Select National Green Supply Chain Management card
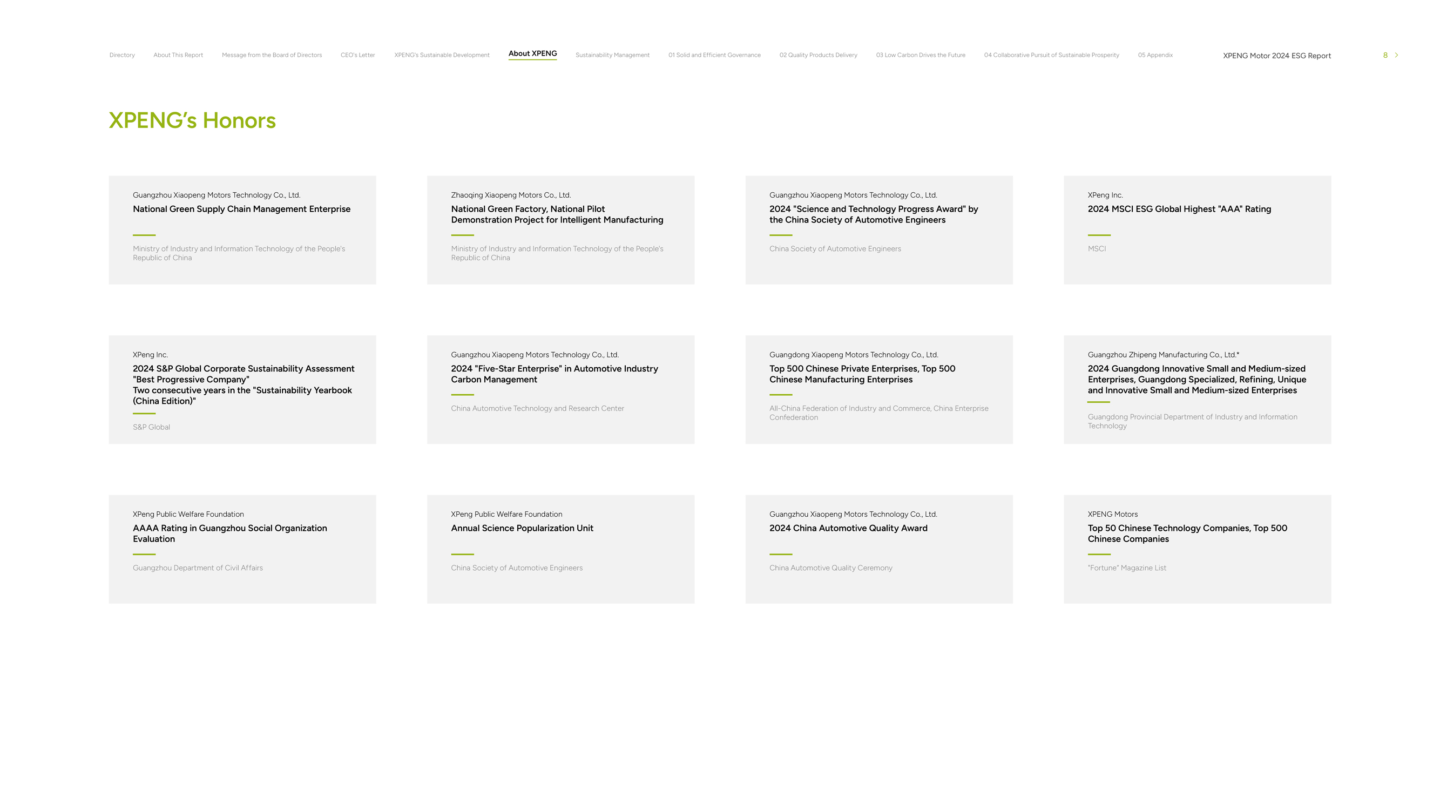The width and height of the screenshot is (1440, 810). pos(242,230)
